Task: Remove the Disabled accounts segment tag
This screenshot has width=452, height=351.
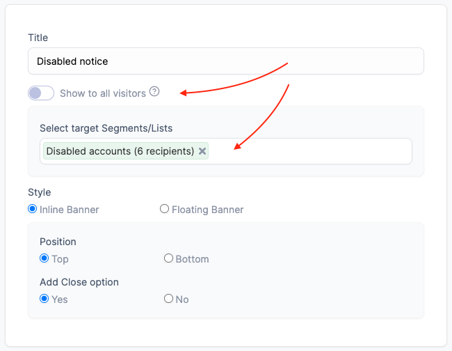Action: click(x=202, y=151)
